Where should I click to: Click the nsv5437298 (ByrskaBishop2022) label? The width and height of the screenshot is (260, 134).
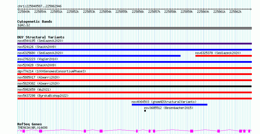43,96
